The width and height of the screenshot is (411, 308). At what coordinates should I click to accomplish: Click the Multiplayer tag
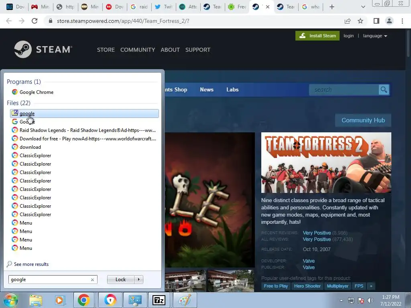tap(338, 286)
